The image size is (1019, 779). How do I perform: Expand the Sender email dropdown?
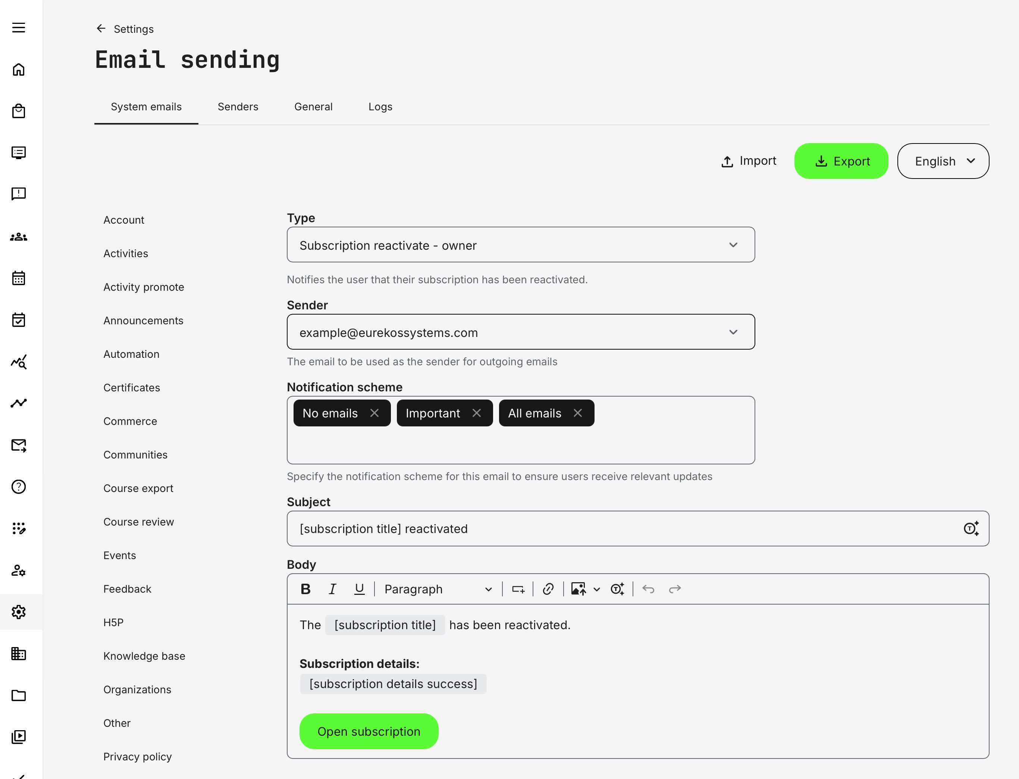(521, 332)
